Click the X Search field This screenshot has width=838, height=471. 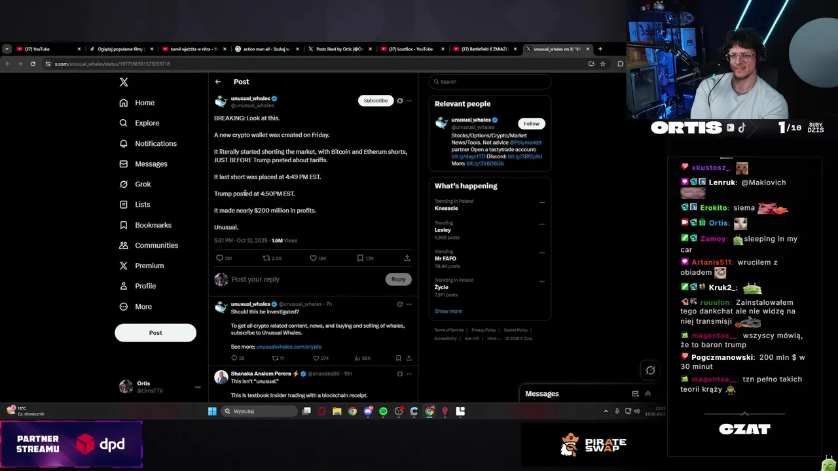(490, 82)
